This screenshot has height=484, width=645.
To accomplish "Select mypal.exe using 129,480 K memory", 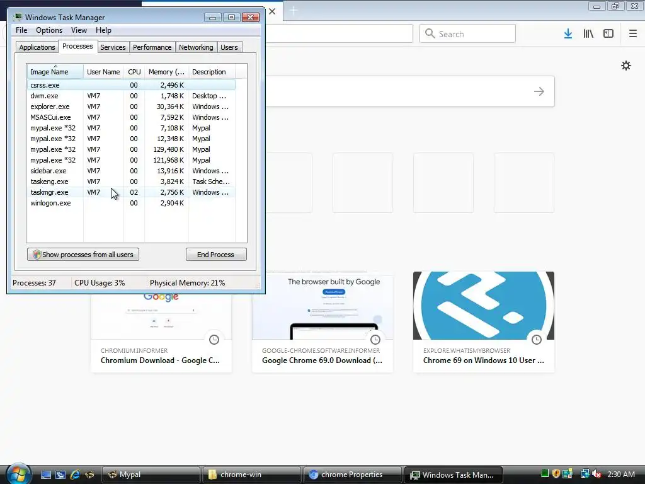I will tap(131, 149).
